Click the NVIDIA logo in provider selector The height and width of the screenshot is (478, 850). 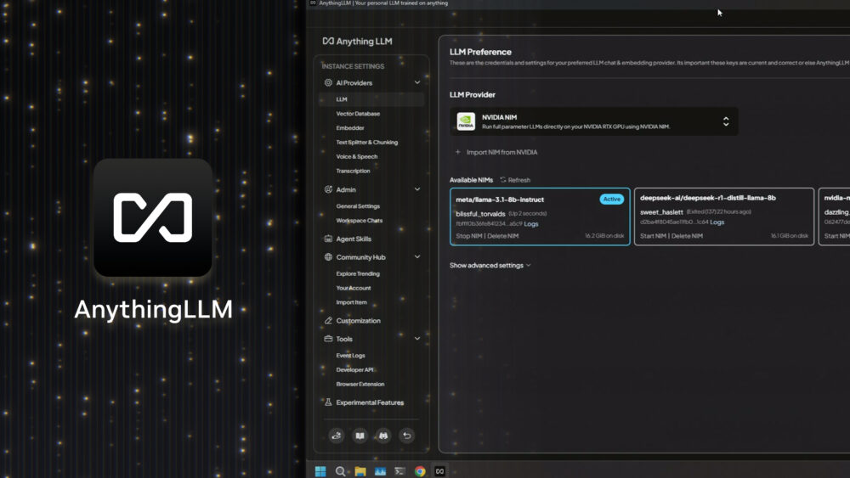click(466, 121)
